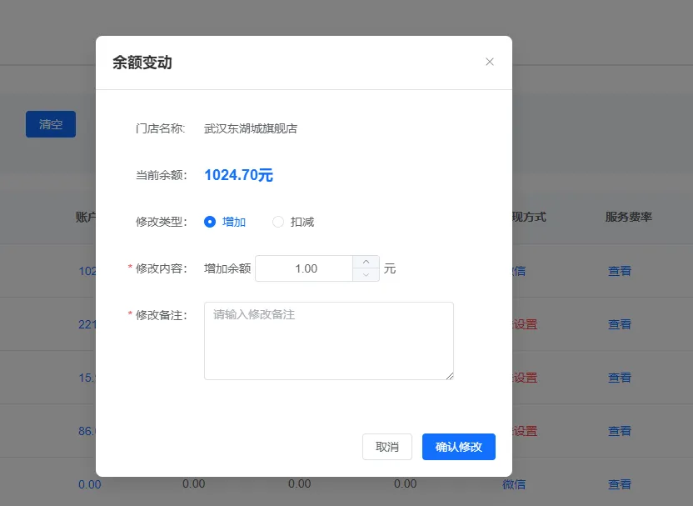Screen dimensions: 693x506
Task: Click 0.00 account balance link in last row
Action: [90, 484]
